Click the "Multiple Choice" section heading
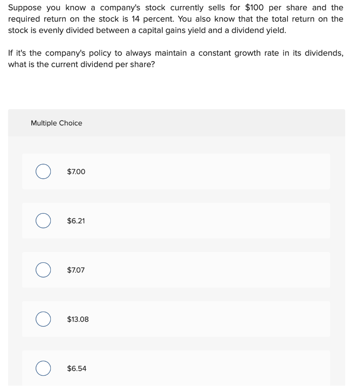The width and height of the screenshot is (349, 391). (x=57, y=123)
